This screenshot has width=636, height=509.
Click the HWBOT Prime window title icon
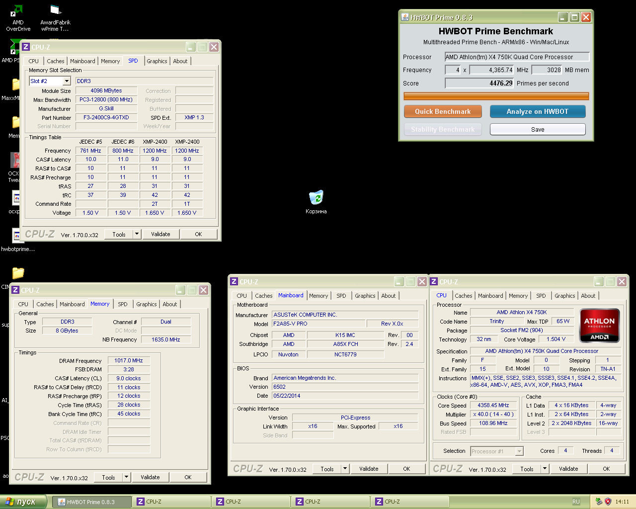tap(405, 17)
